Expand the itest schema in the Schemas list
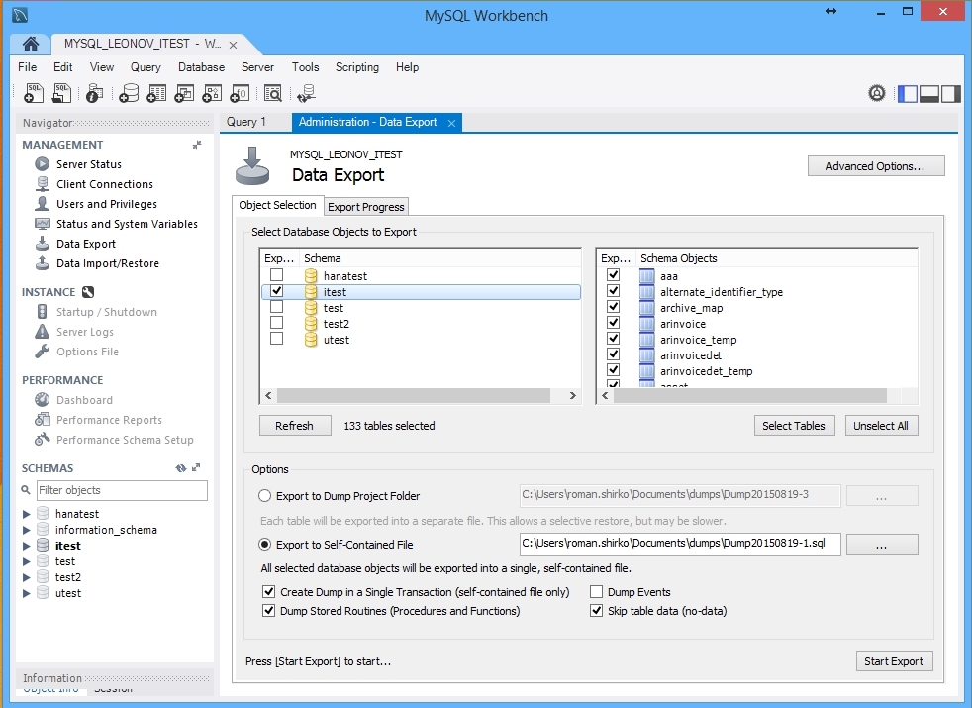The height and width of the screenshot is (708, 972). (27, 546)
